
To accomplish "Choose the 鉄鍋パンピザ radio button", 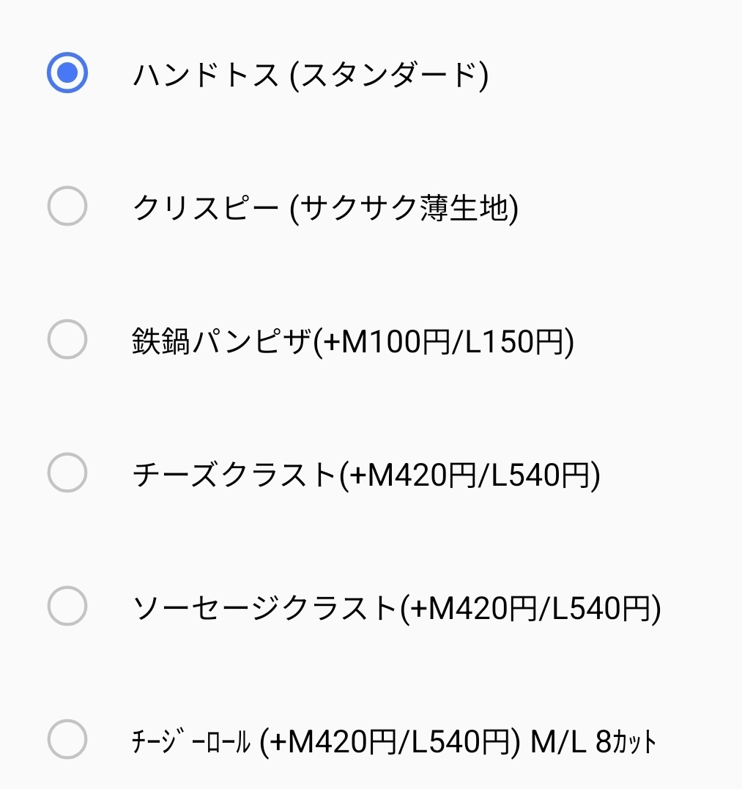I will point(67,339).
